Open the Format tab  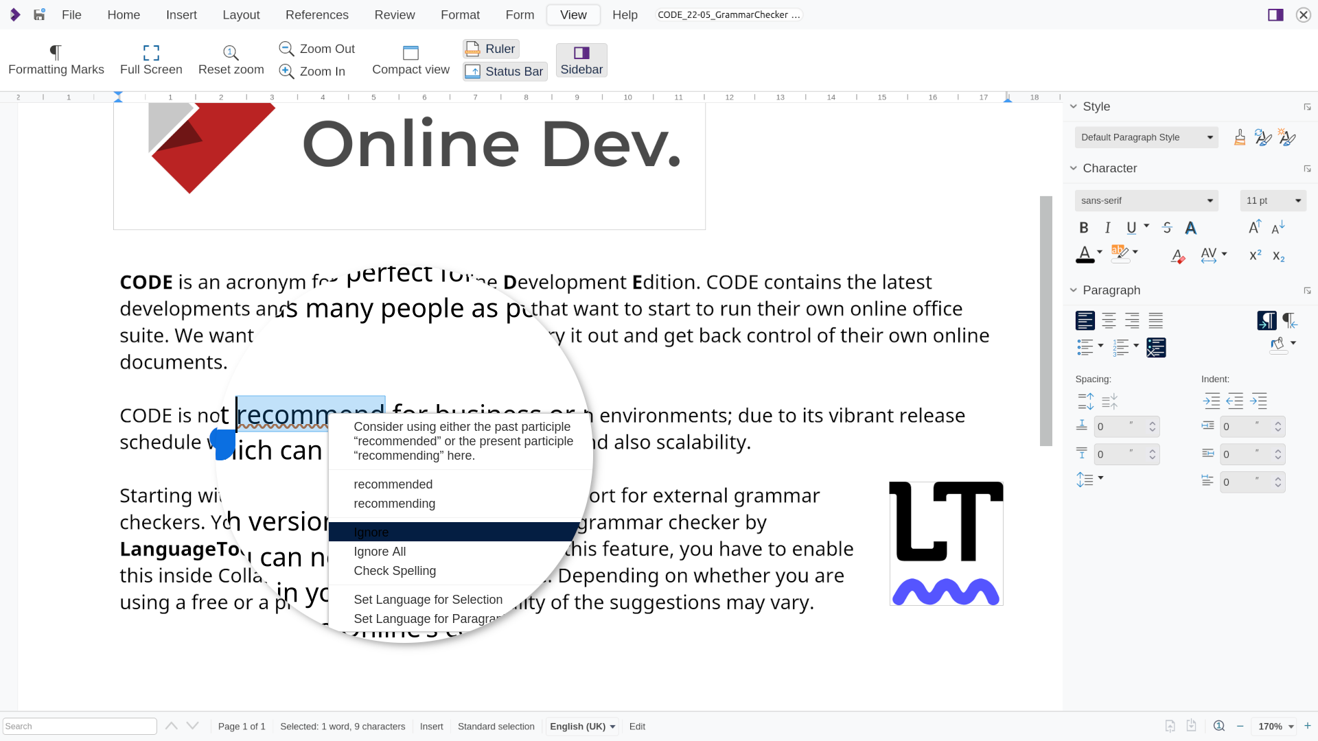460,14
